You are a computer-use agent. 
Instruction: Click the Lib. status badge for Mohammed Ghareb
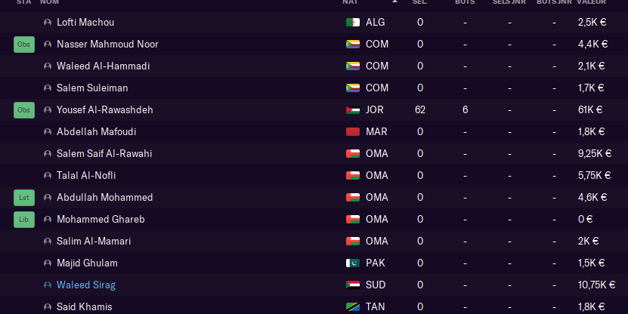click(x=24, y=220)
